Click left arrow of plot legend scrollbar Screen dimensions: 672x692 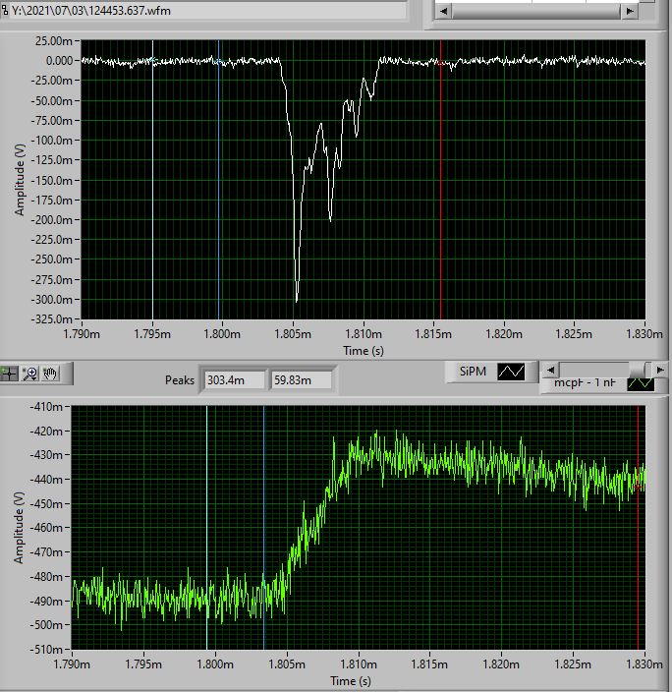pos(552,370)
